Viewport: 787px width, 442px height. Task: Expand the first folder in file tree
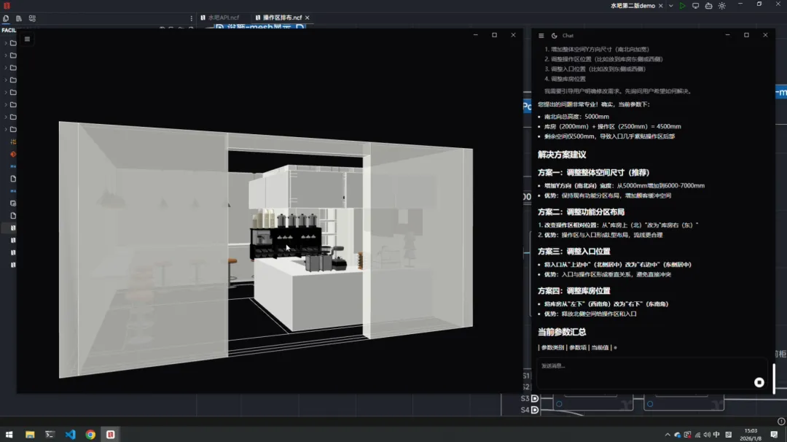coord(6,43)
